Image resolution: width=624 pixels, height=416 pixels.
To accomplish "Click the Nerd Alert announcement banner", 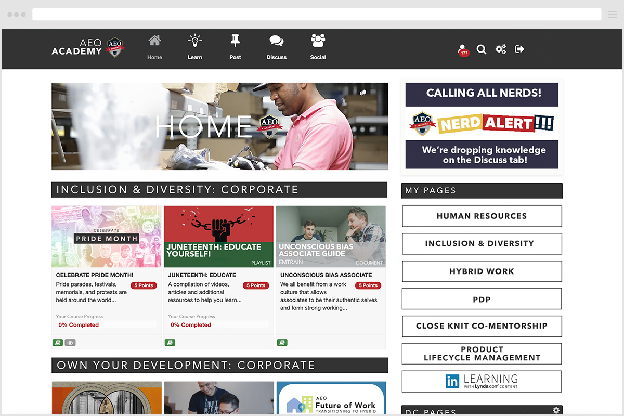I will point(482,124).
